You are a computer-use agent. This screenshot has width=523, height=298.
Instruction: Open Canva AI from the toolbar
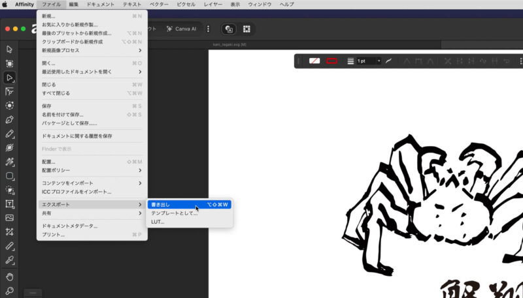[x=182, y=29]
